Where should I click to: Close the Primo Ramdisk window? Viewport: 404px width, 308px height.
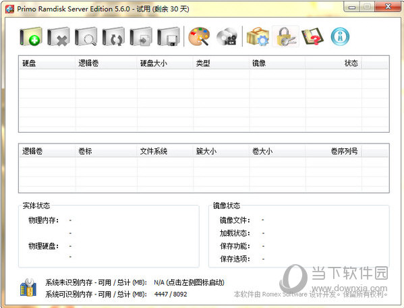tap(388, 7)
